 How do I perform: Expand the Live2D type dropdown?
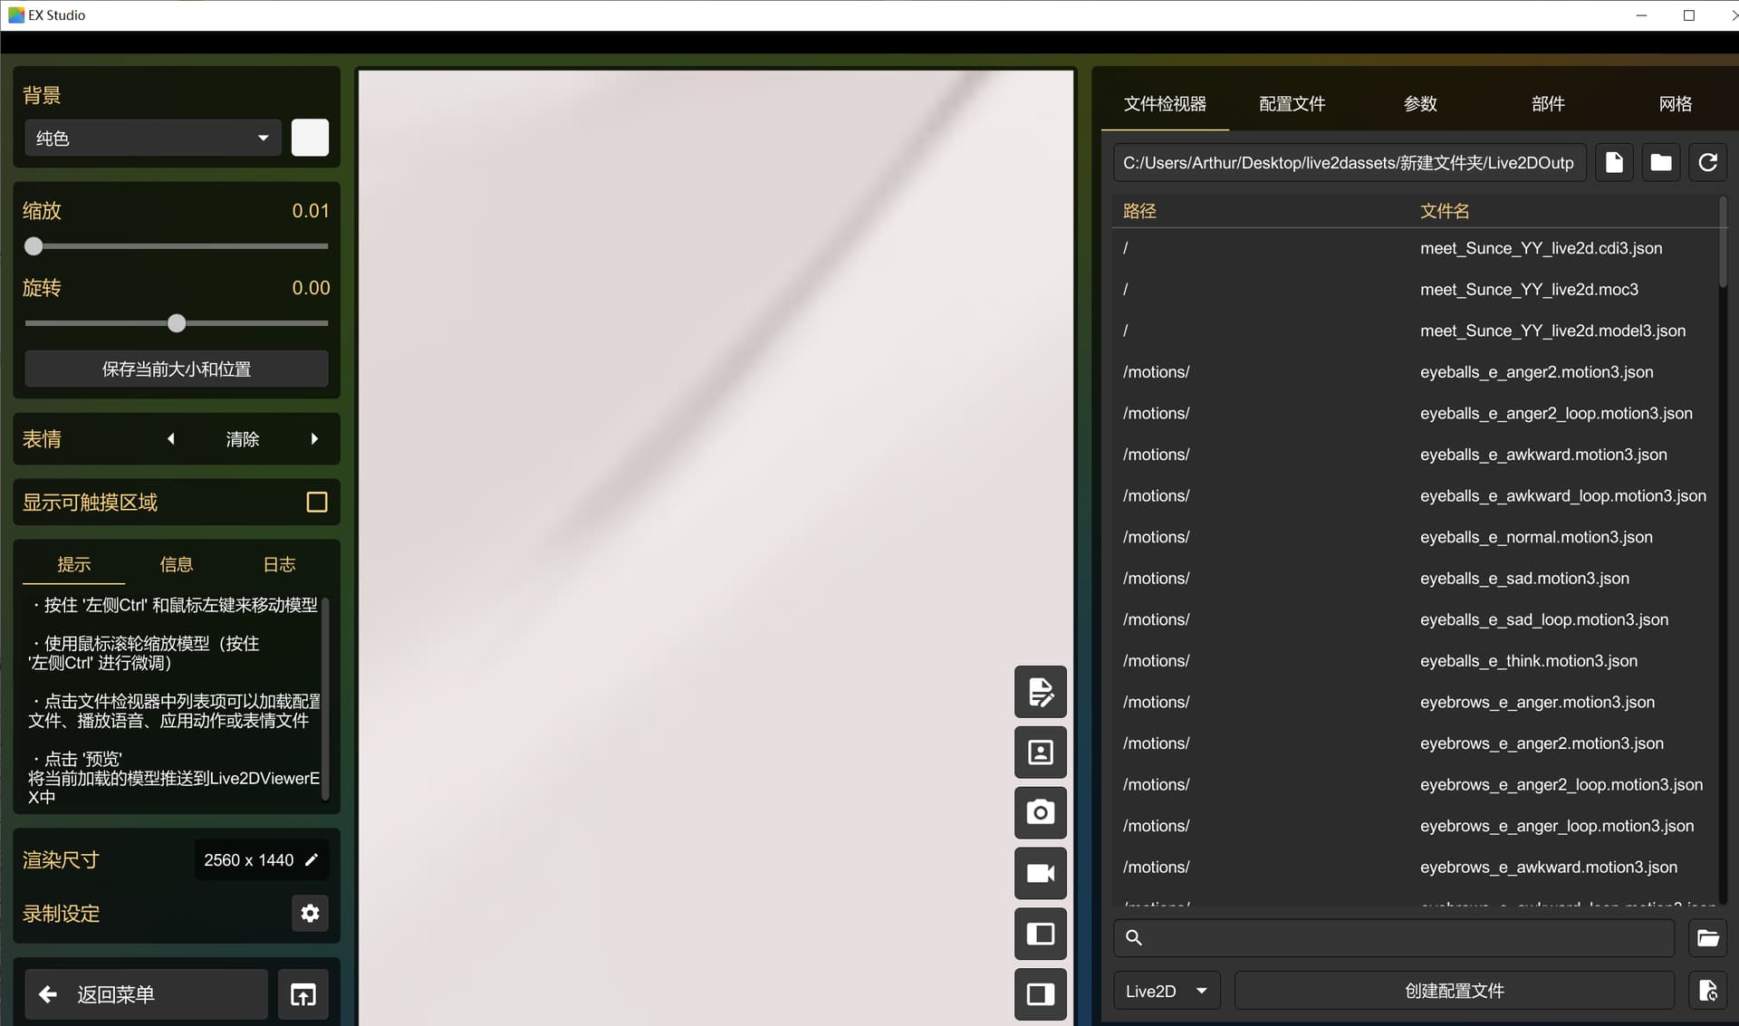1166,991
